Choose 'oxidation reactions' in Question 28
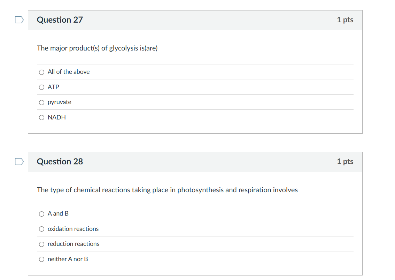395x280 pixels. click(41, 229)
